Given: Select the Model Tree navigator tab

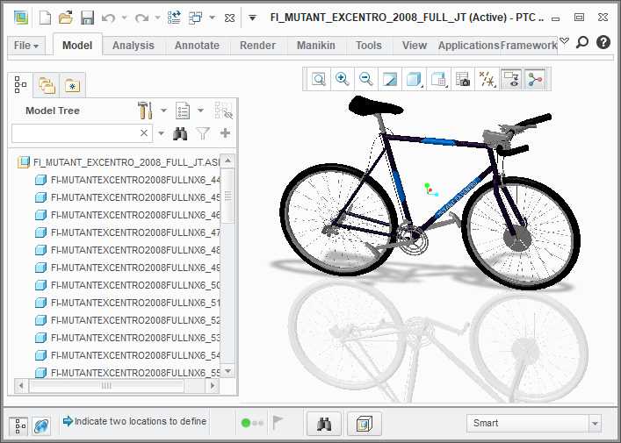Looking at the screenshot, I should click(20, 84).
